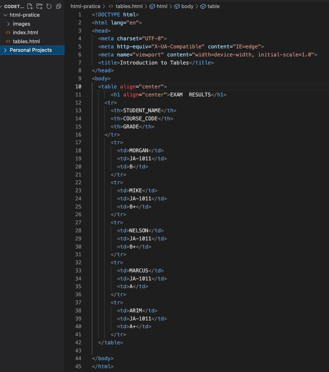The height and width of the screenshot is (372, 329).
Task: Click the closing </html> tag
Action: tap(103, 366)
